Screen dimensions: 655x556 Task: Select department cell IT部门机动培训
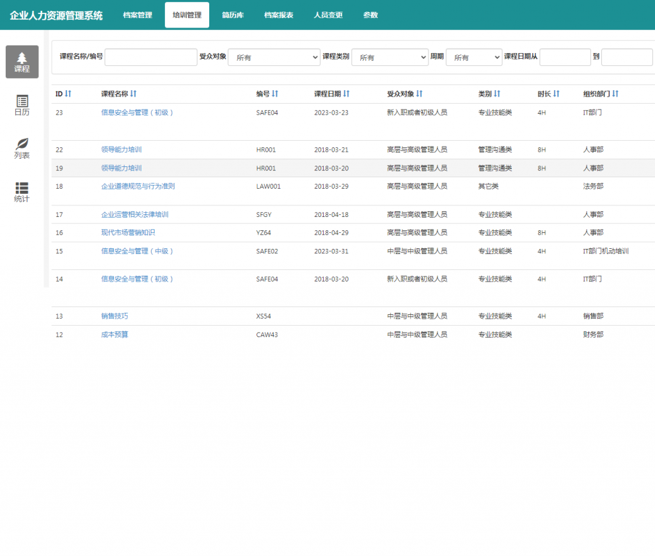606,251
